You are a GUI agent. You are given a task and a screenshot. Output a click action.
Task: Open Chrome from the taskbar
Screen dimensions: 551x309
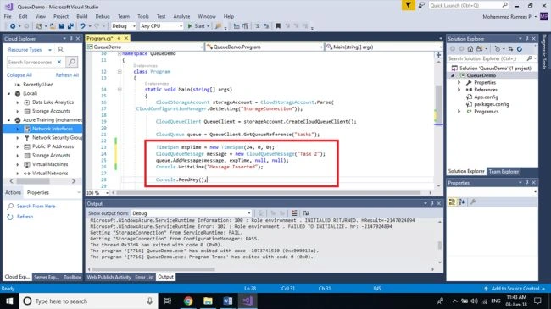tap(188, 301)
